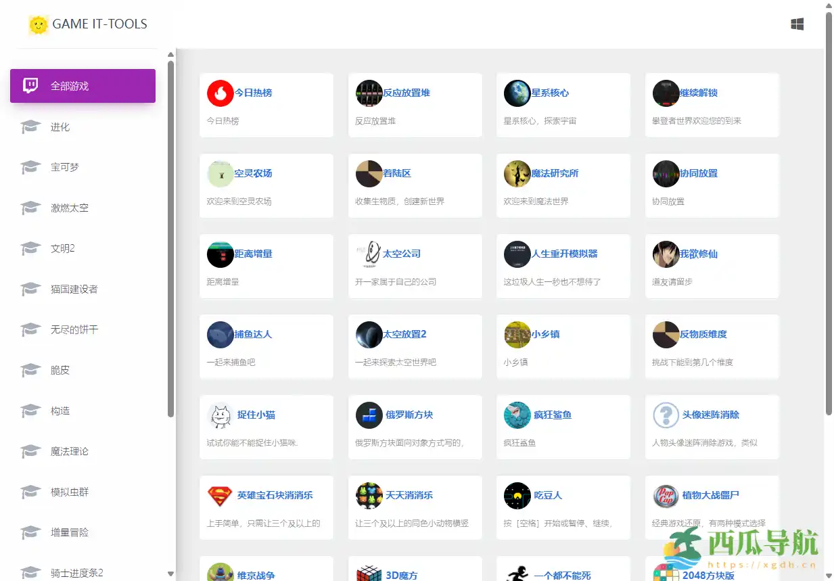Click the Pac-Man icon for 吃豆人
834x581 pixels.
[x=517, y=496]
